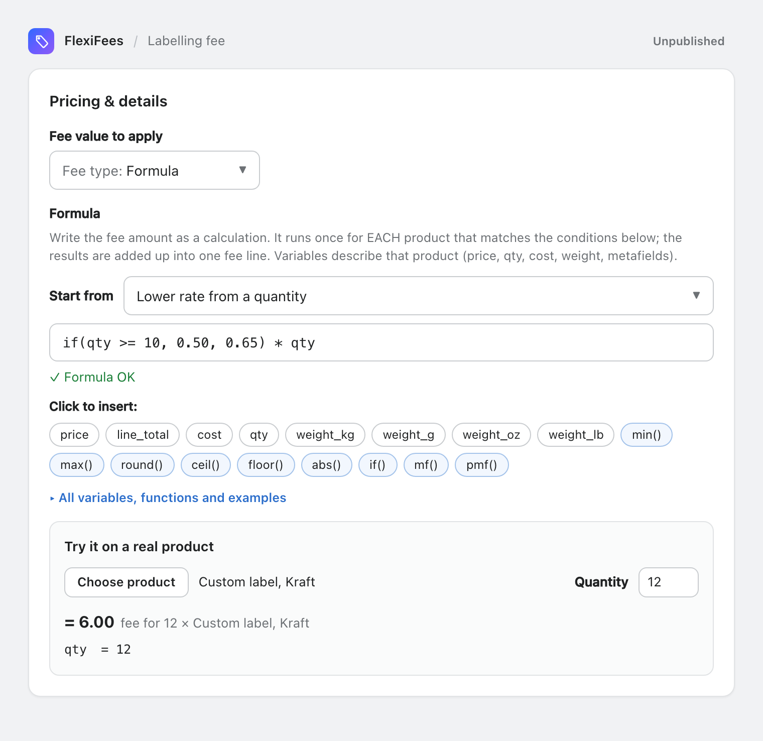Viewport: 763px width, 741px height.
Task: Click the Formula OK validation message
Action: click(93, 377)
